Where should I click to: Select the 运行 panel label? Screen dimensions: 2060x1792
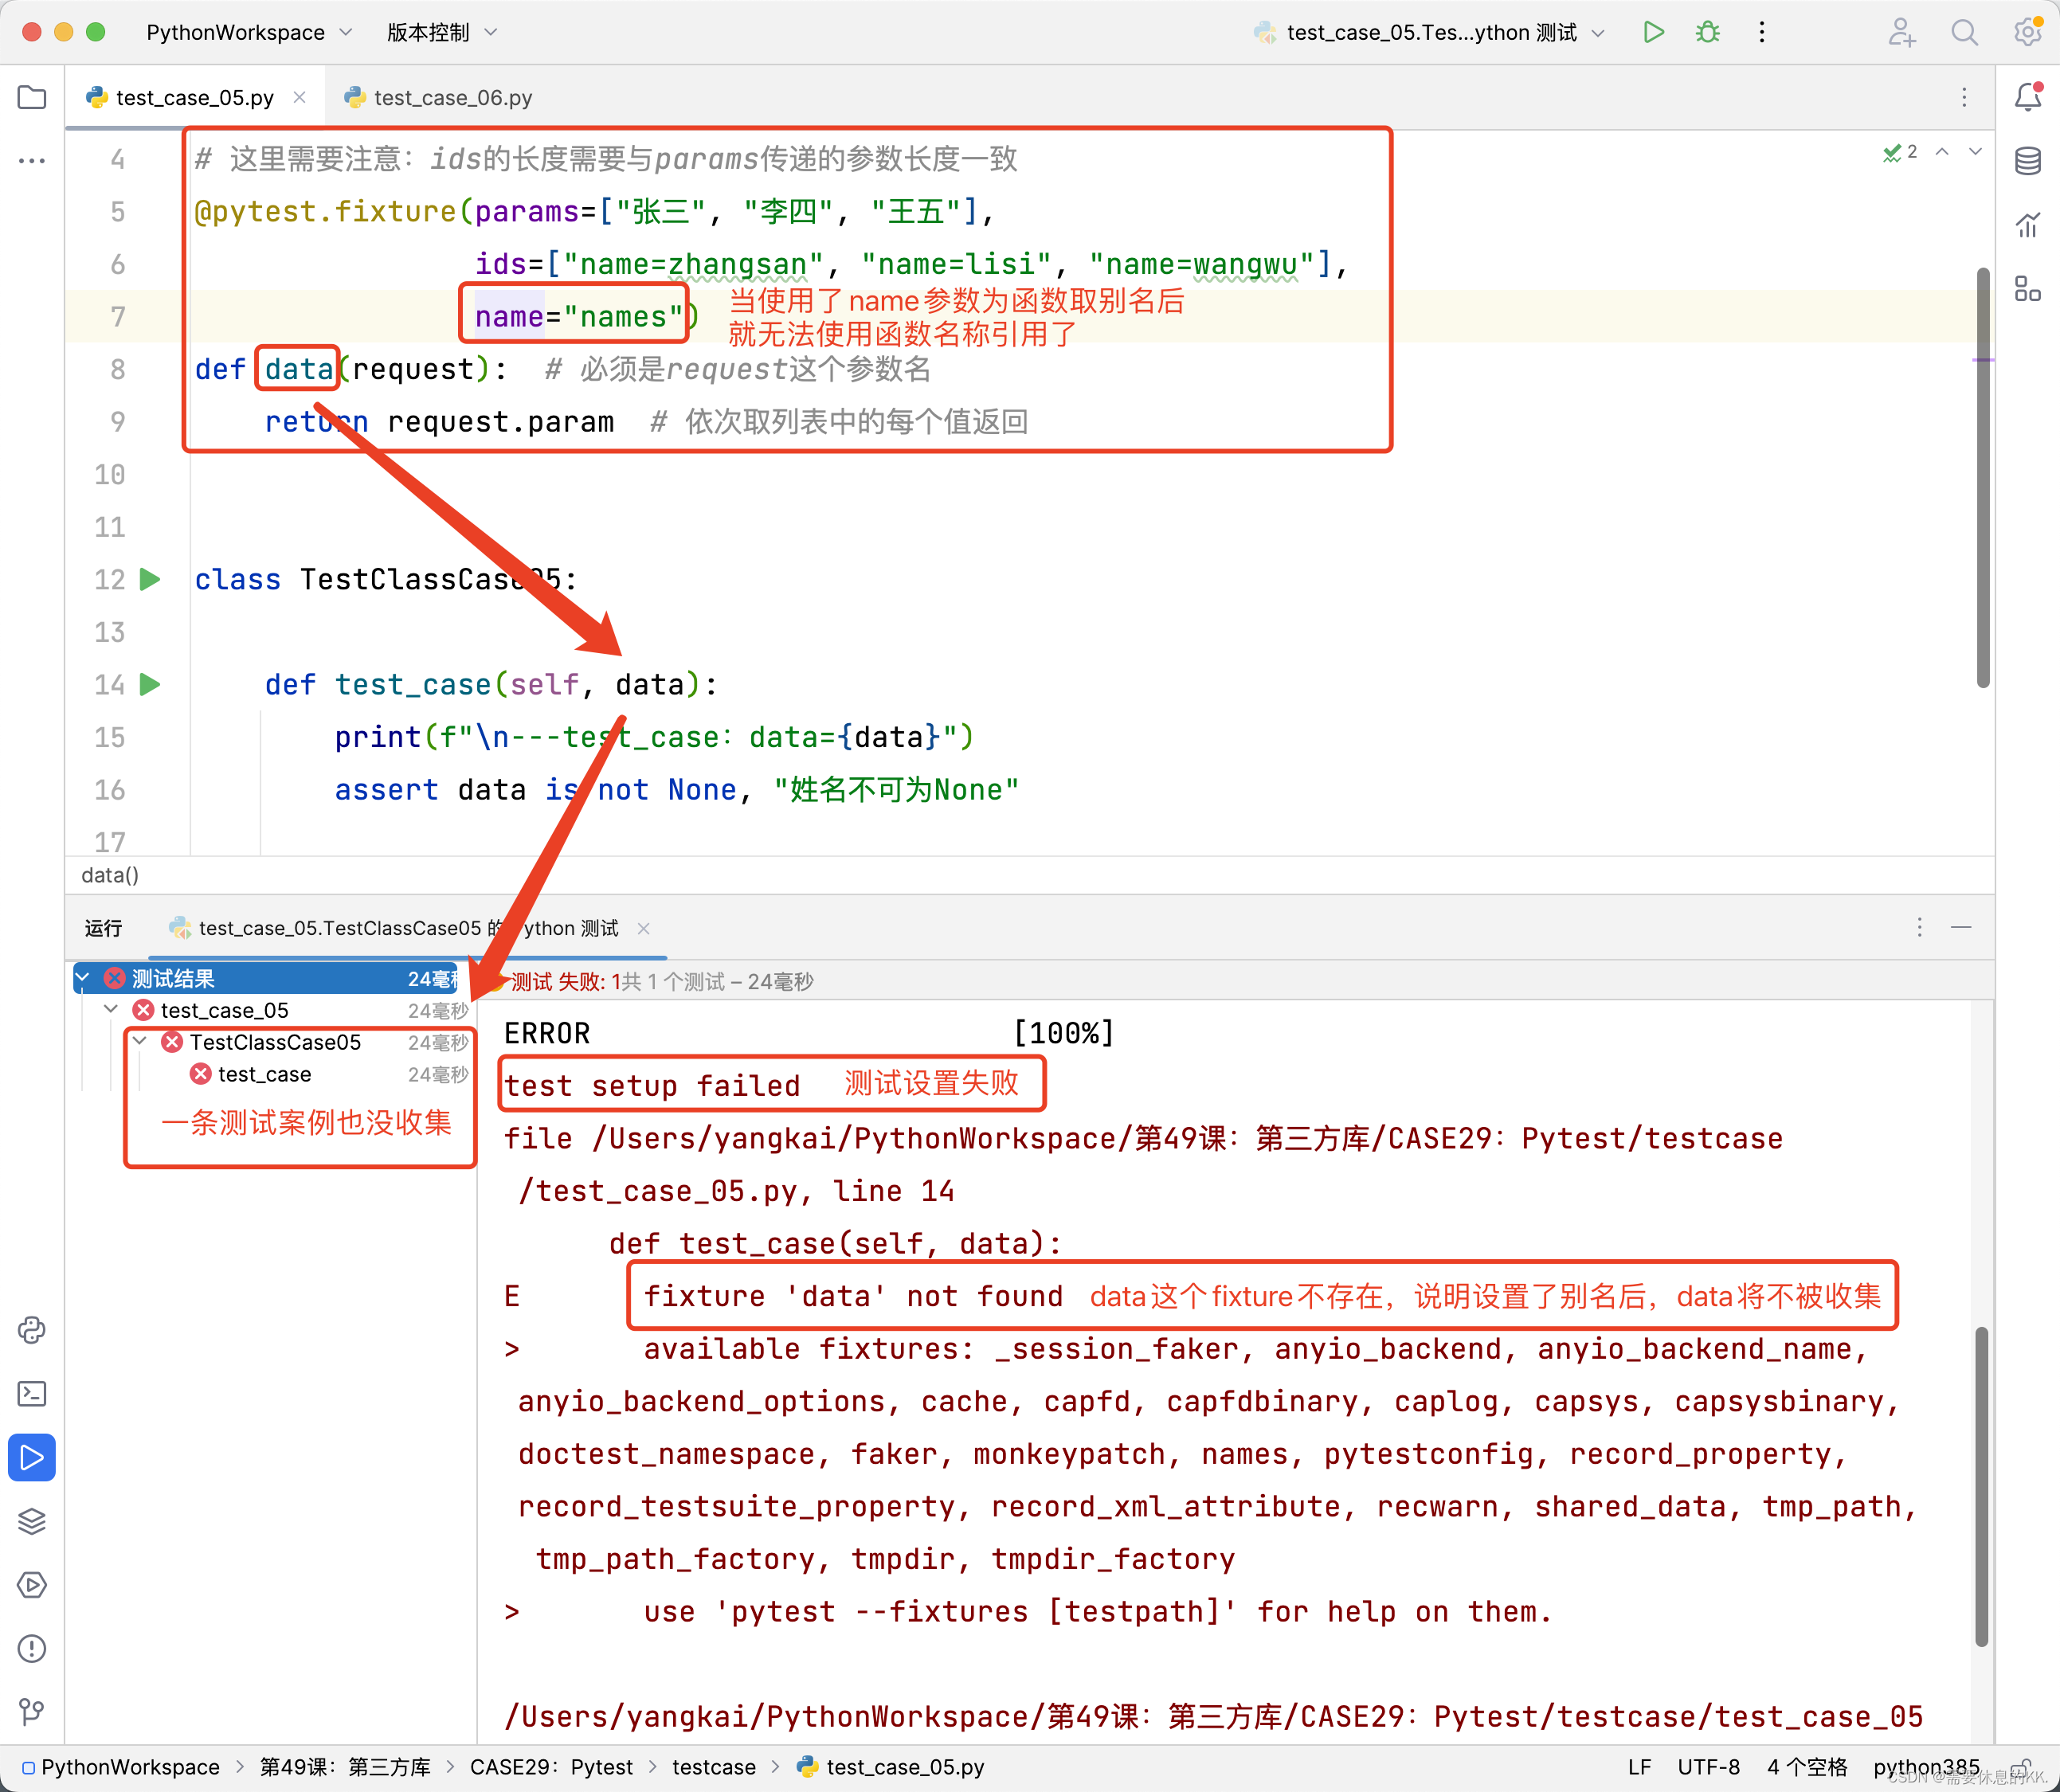pyautogui.click(x=103, y=928)
